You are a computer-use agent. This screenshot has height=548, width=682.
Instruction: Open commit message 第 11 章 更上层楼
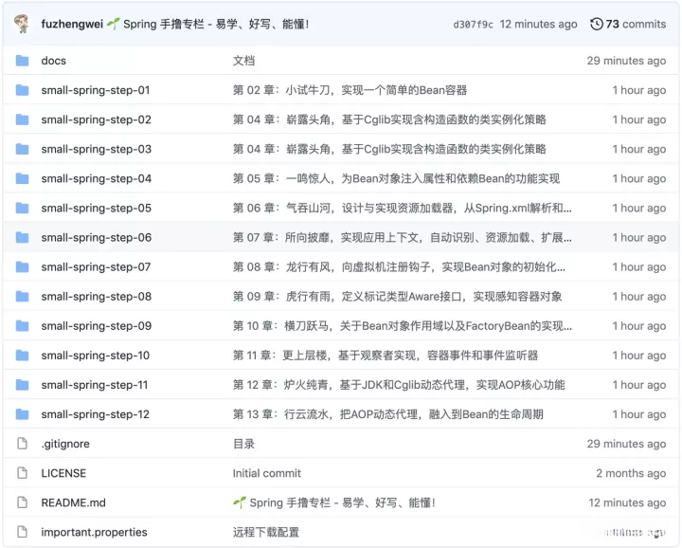pos(386,356)
